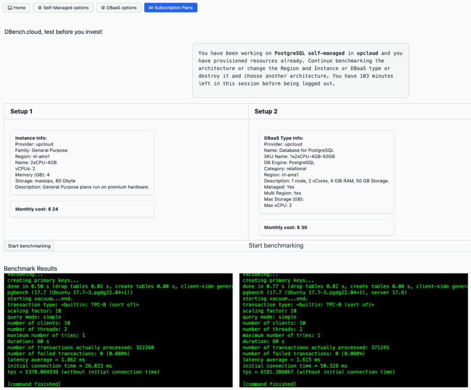Click the credit card icon on Subscription Plans
The height and width of the screenshot is (390, 471).
pos(151,8)
